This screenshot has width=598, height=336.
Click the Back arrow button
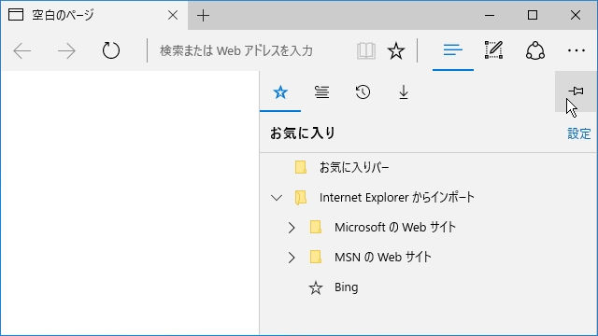point(22,50)
